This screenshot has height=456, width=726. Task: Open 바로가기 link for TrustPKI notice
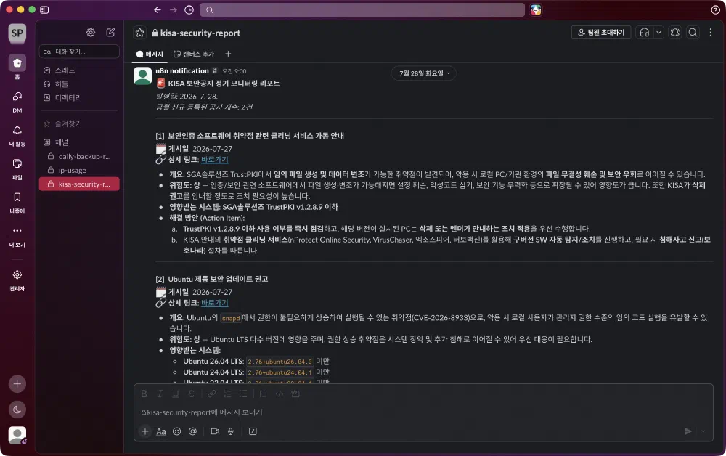[214, 160]
